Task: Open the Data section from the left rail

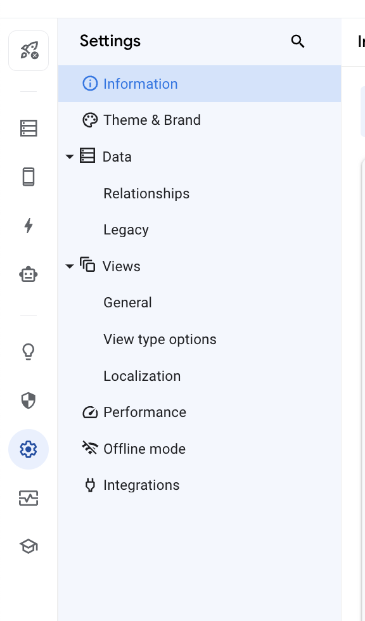Action: [x=29, y=128]
